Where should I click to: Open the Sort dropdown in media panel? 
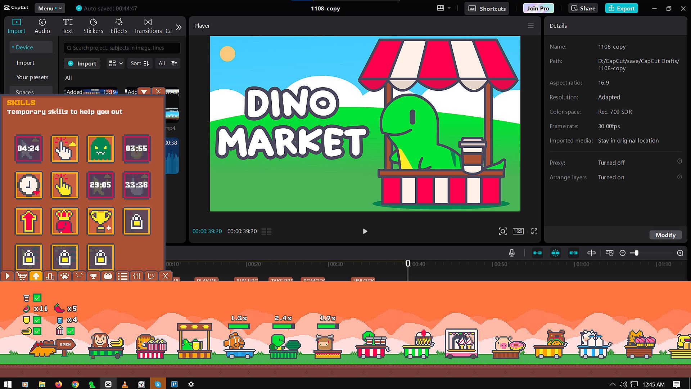[x=140, y=63]
